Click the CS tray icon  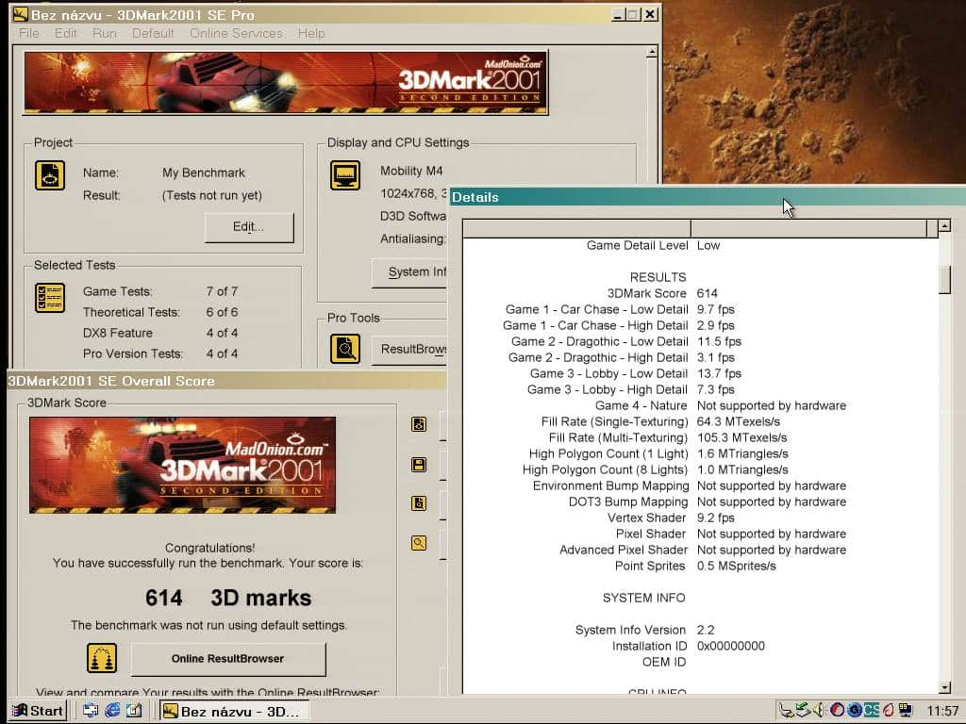coord(871,711)
